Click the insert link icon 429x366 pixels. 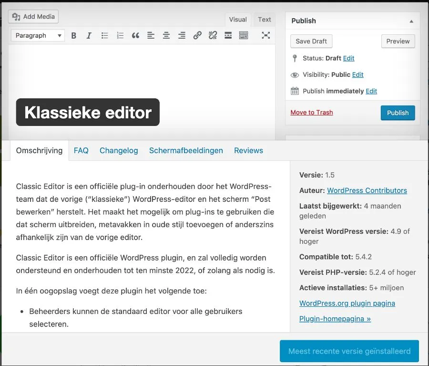pyautogui.click(x=197, y=35)
